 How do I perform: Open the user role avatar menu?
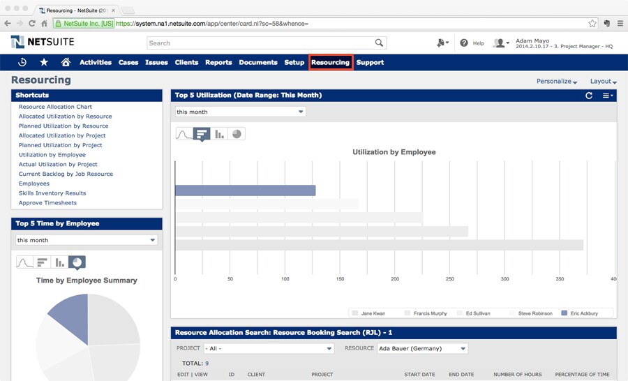(501, 43)
